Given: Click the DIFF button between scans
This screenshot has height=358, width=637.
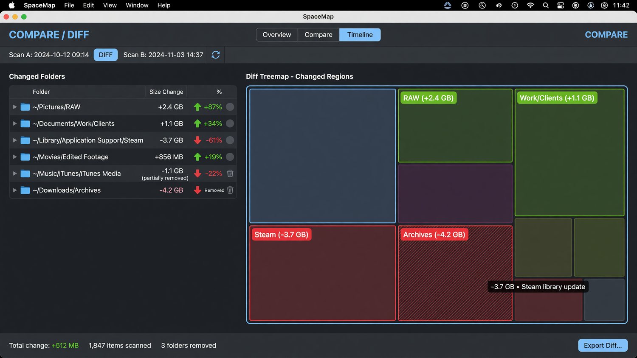Looking at the screenshot, I should [x=106, y=55].
